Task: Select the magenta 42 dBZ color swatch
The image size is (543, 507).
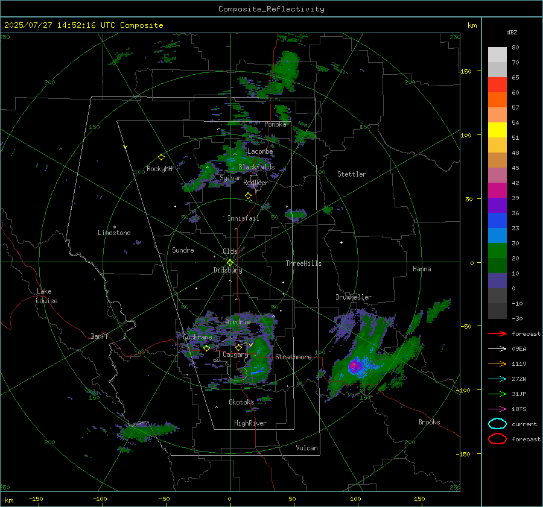Action: coord(497,190)
